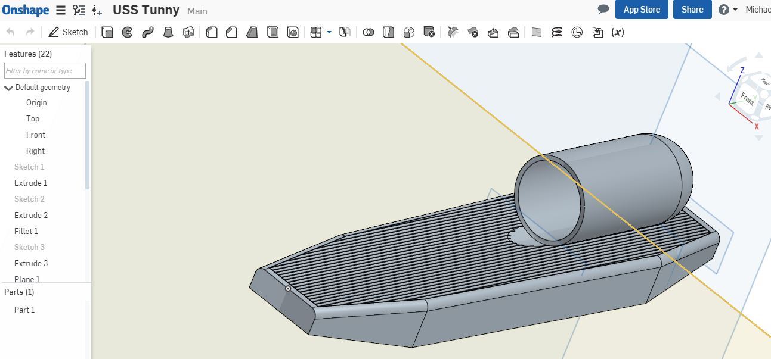The image size is (771, 359).
Task: Expand the Help menu dropdown
Action: (x=727, y=10)
